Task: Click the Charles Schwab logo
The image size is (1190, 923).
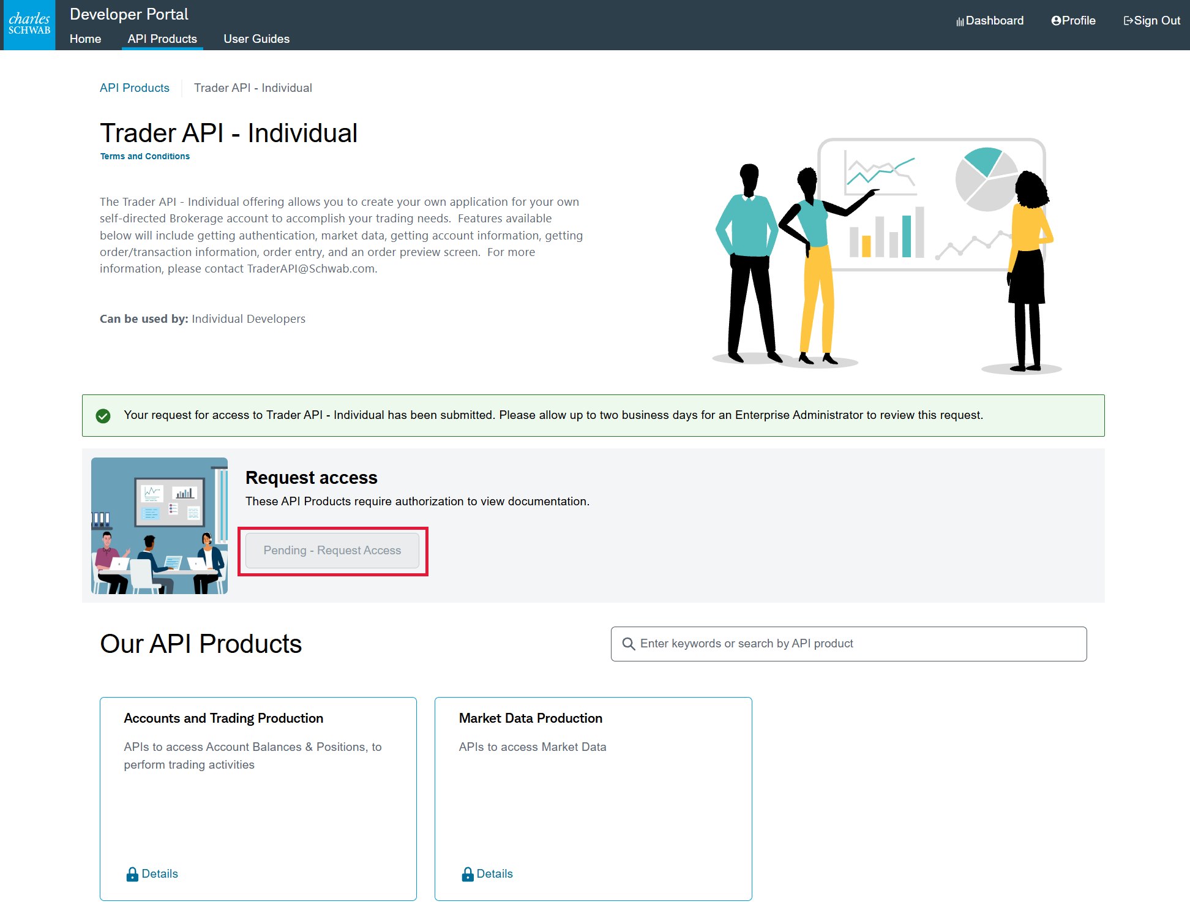Action: pos(29,25)
